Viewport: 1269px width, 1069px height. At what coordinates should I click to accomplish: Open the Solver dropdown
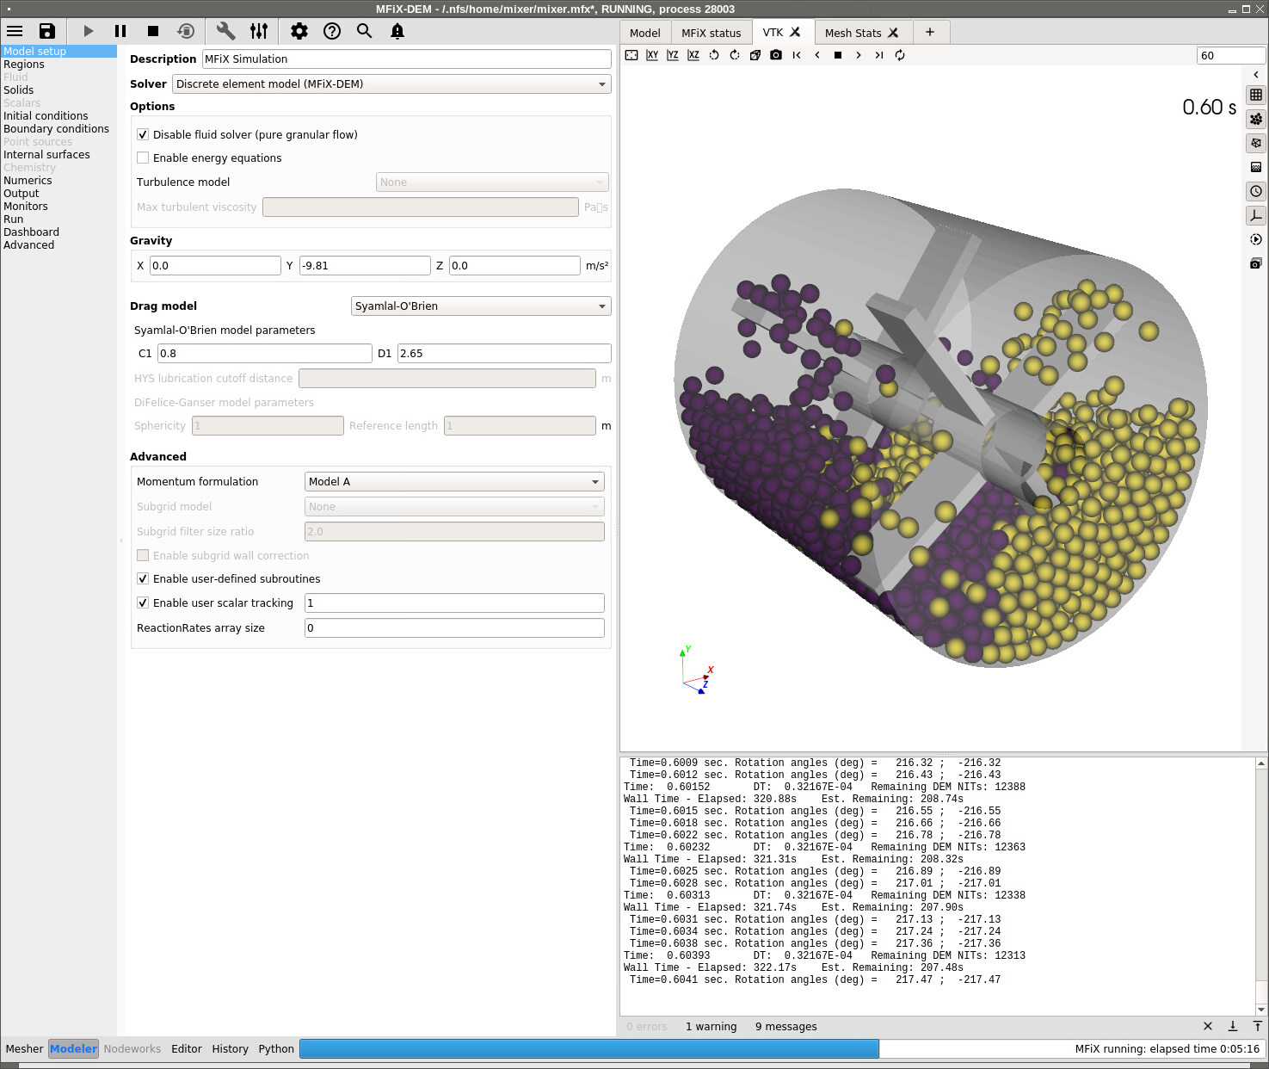[391, 84]
